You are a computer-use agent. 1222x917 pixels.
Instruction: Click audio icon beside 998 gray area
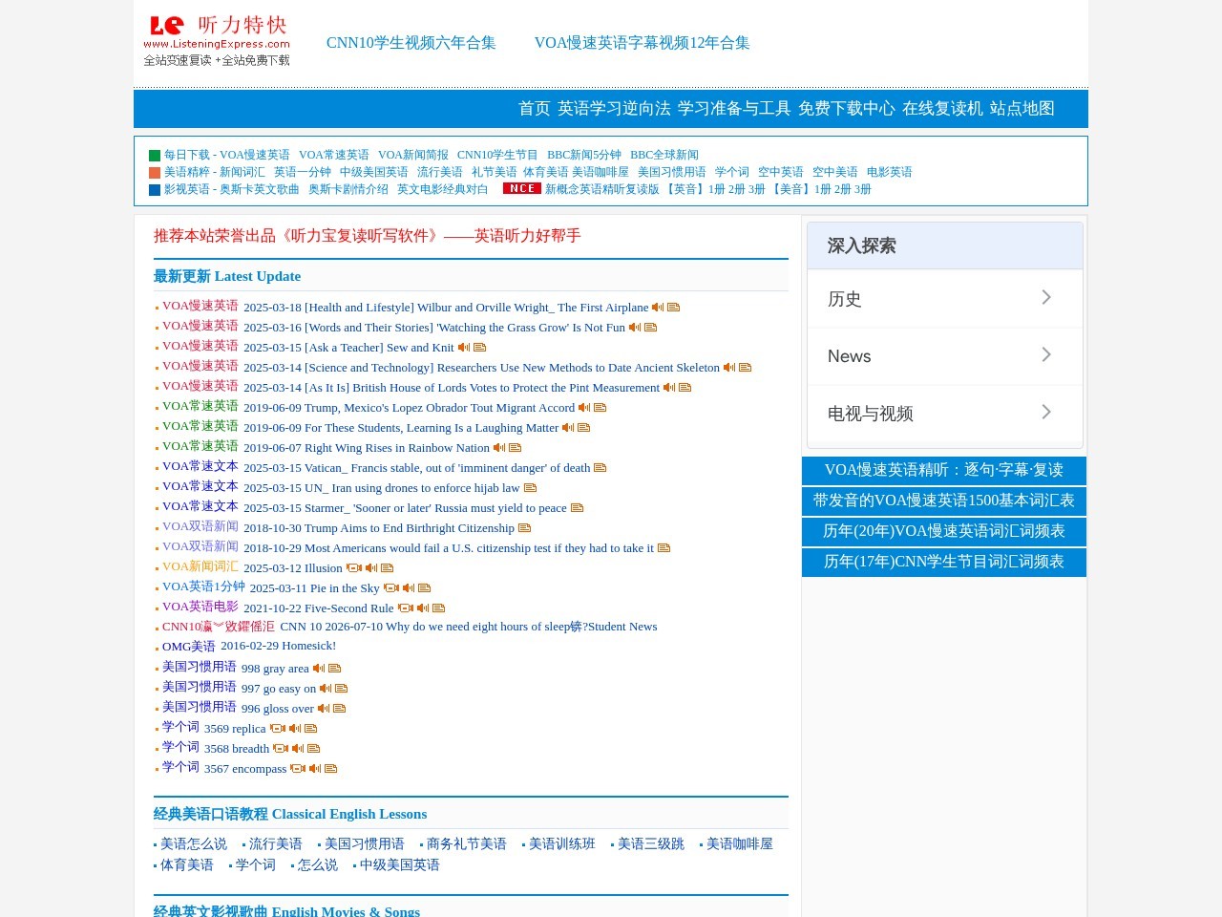pos(319,669)
